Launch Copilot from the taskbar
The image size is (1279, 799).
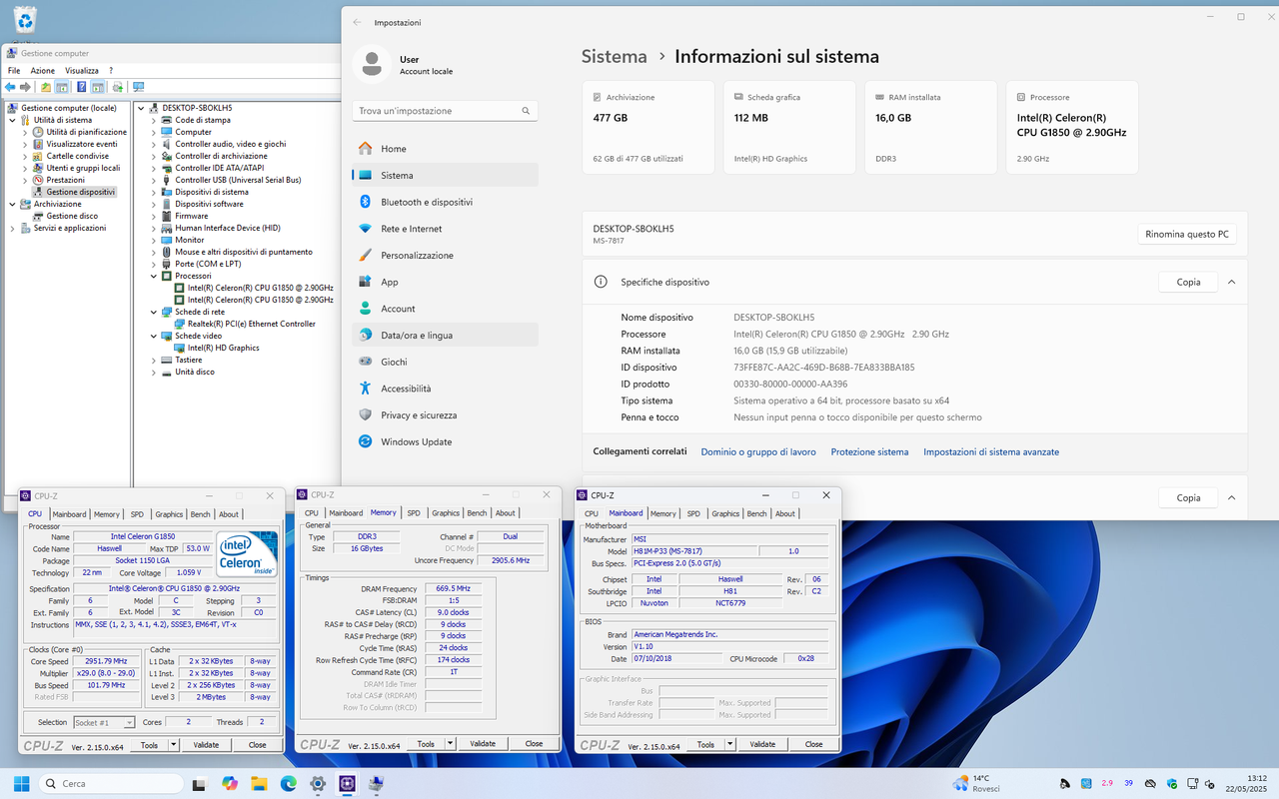click(x=229, y=783)
